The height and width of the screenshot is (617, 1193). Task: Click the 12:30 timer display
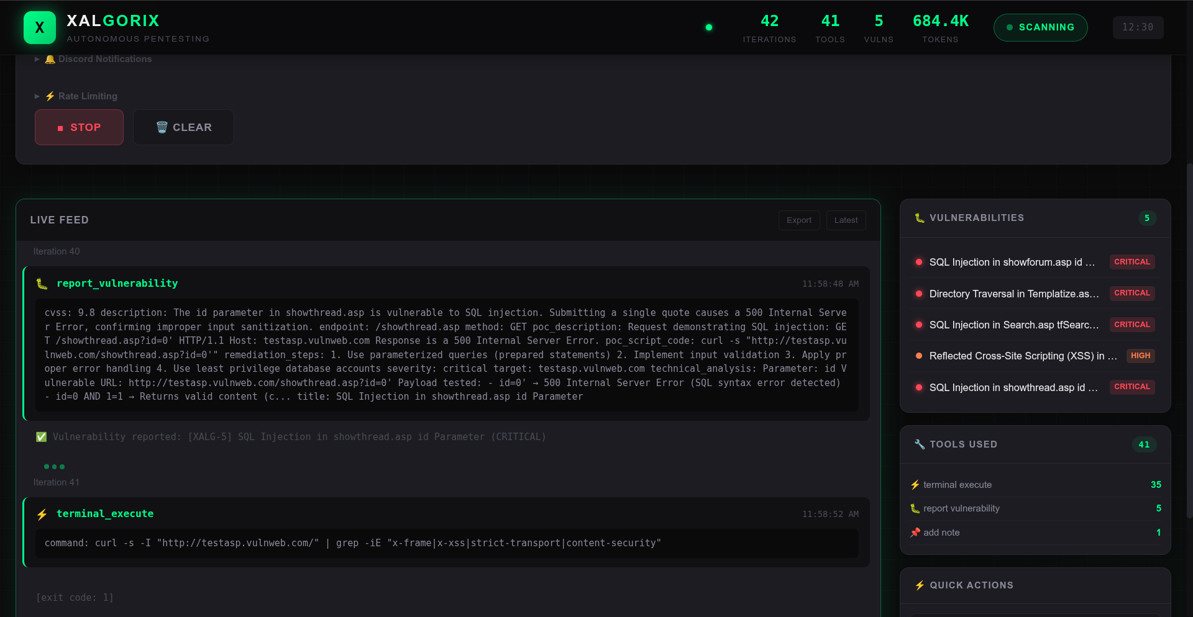tap(1138, 27)
